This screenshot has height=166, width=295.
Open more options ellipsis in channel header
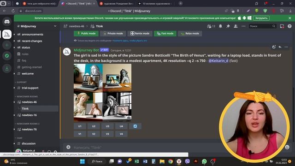pos(243,26)
